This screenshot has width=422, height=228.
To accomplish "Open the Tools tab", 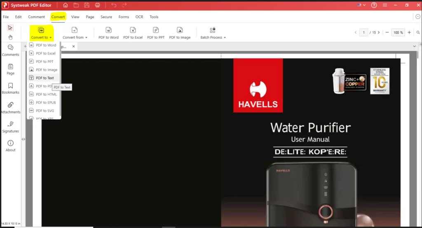I will tap(154, 17).
